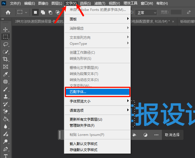The height and width of the screenshot is (158, 195).
Task: Select the Spot Healing Brush tool
Action: pyautogui.click(x=5, y=82)
